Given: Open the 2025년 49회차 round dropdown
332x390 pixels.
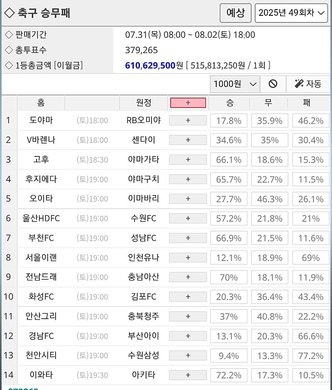Looking at the screenshot, I should click(291, 13).
